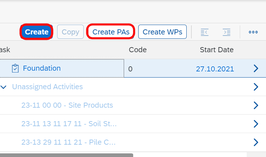Open details arrow for Soil St... row
Image resolution: width=266 pixels, height=157 pixels.
(256, 124)
